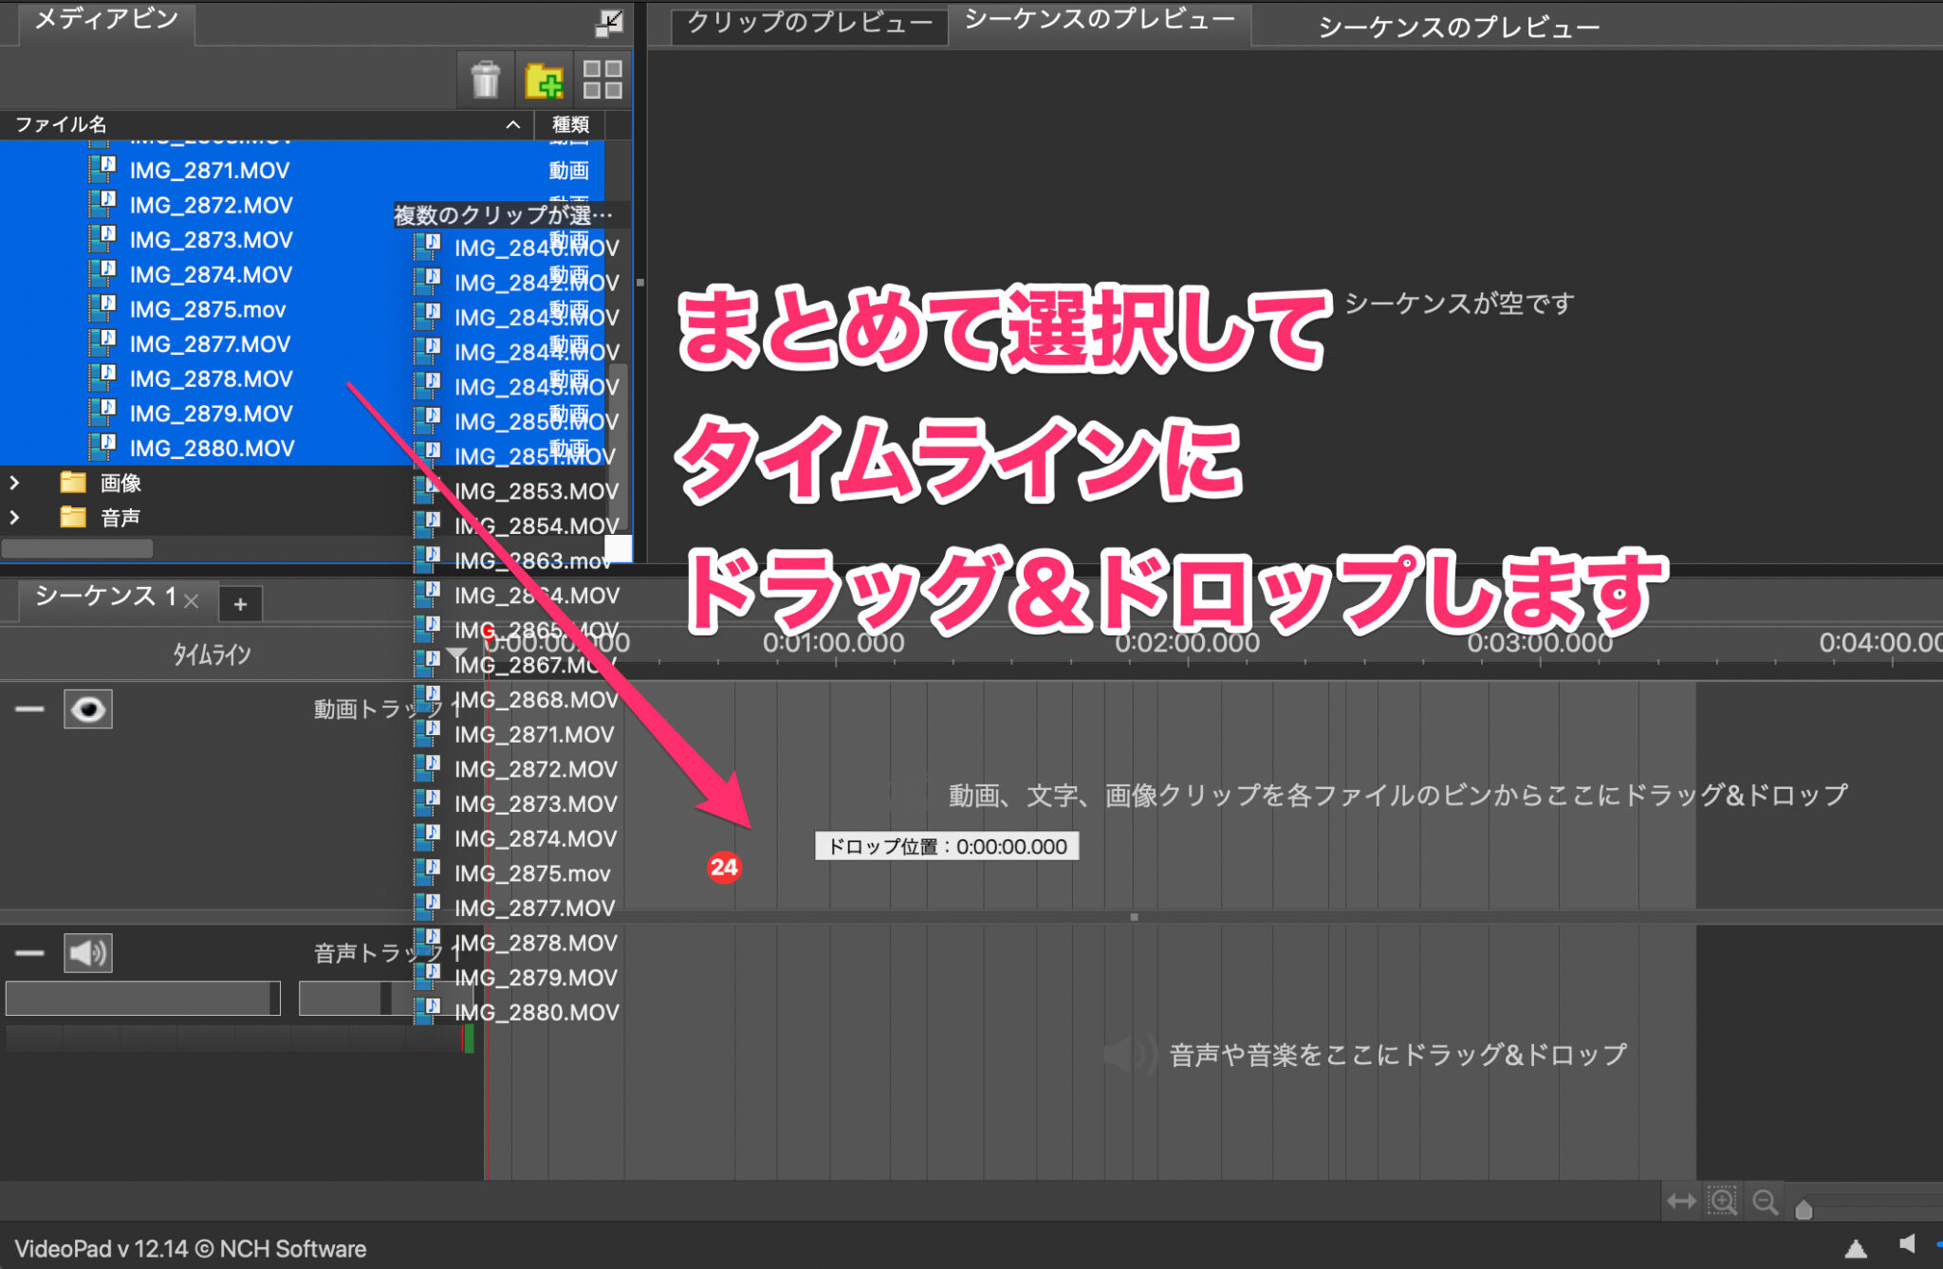Select IMG_2880.MOV in the media bin
The image size is (1943, 1269).
click(x=211, y=447)
